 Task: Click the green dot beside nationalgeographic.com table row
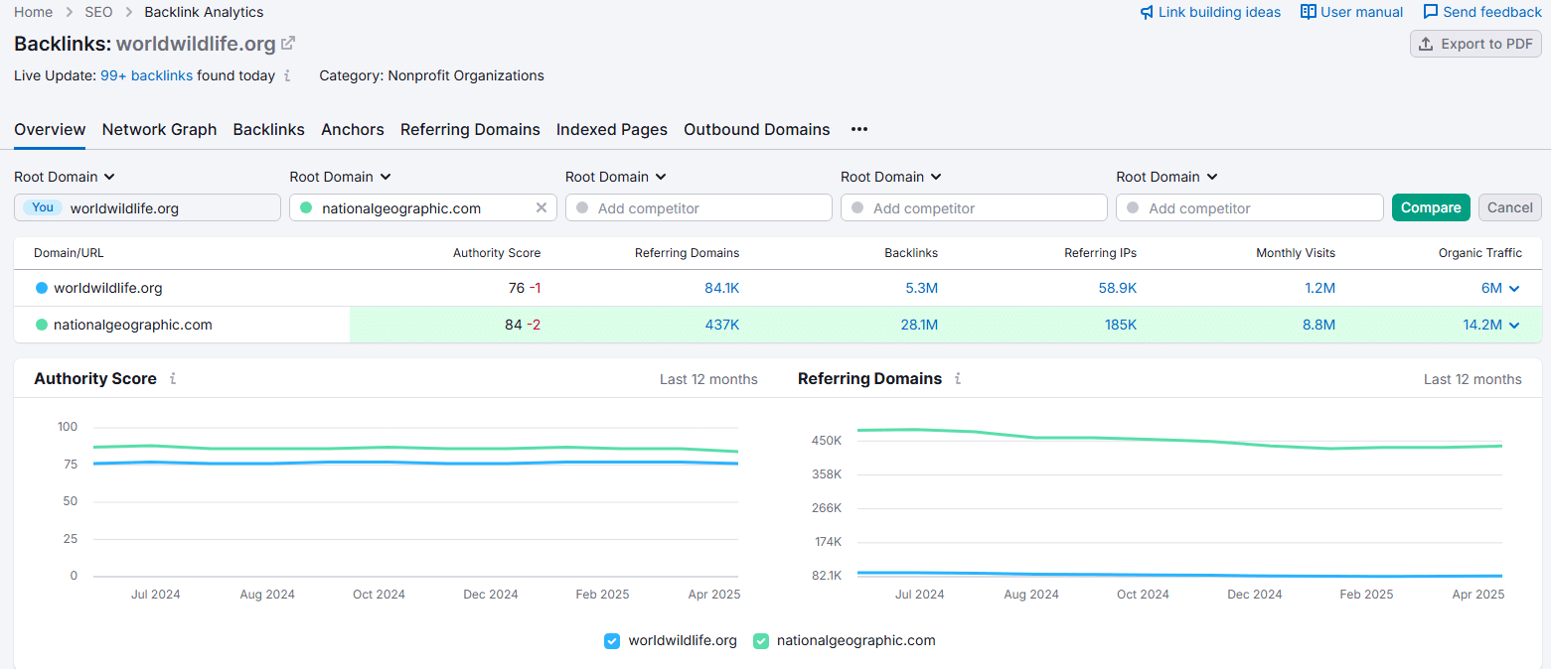click(x=41, y=325)
